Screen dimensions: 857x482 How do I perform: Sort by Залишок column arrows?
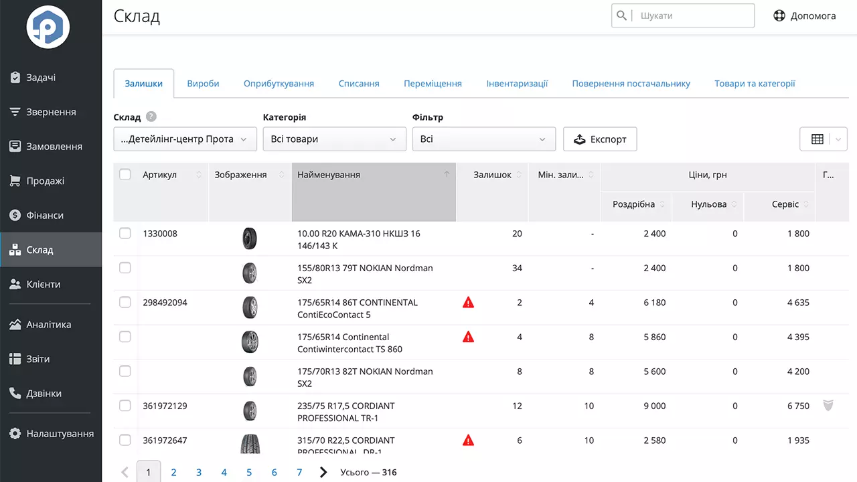tap(518, 175)
